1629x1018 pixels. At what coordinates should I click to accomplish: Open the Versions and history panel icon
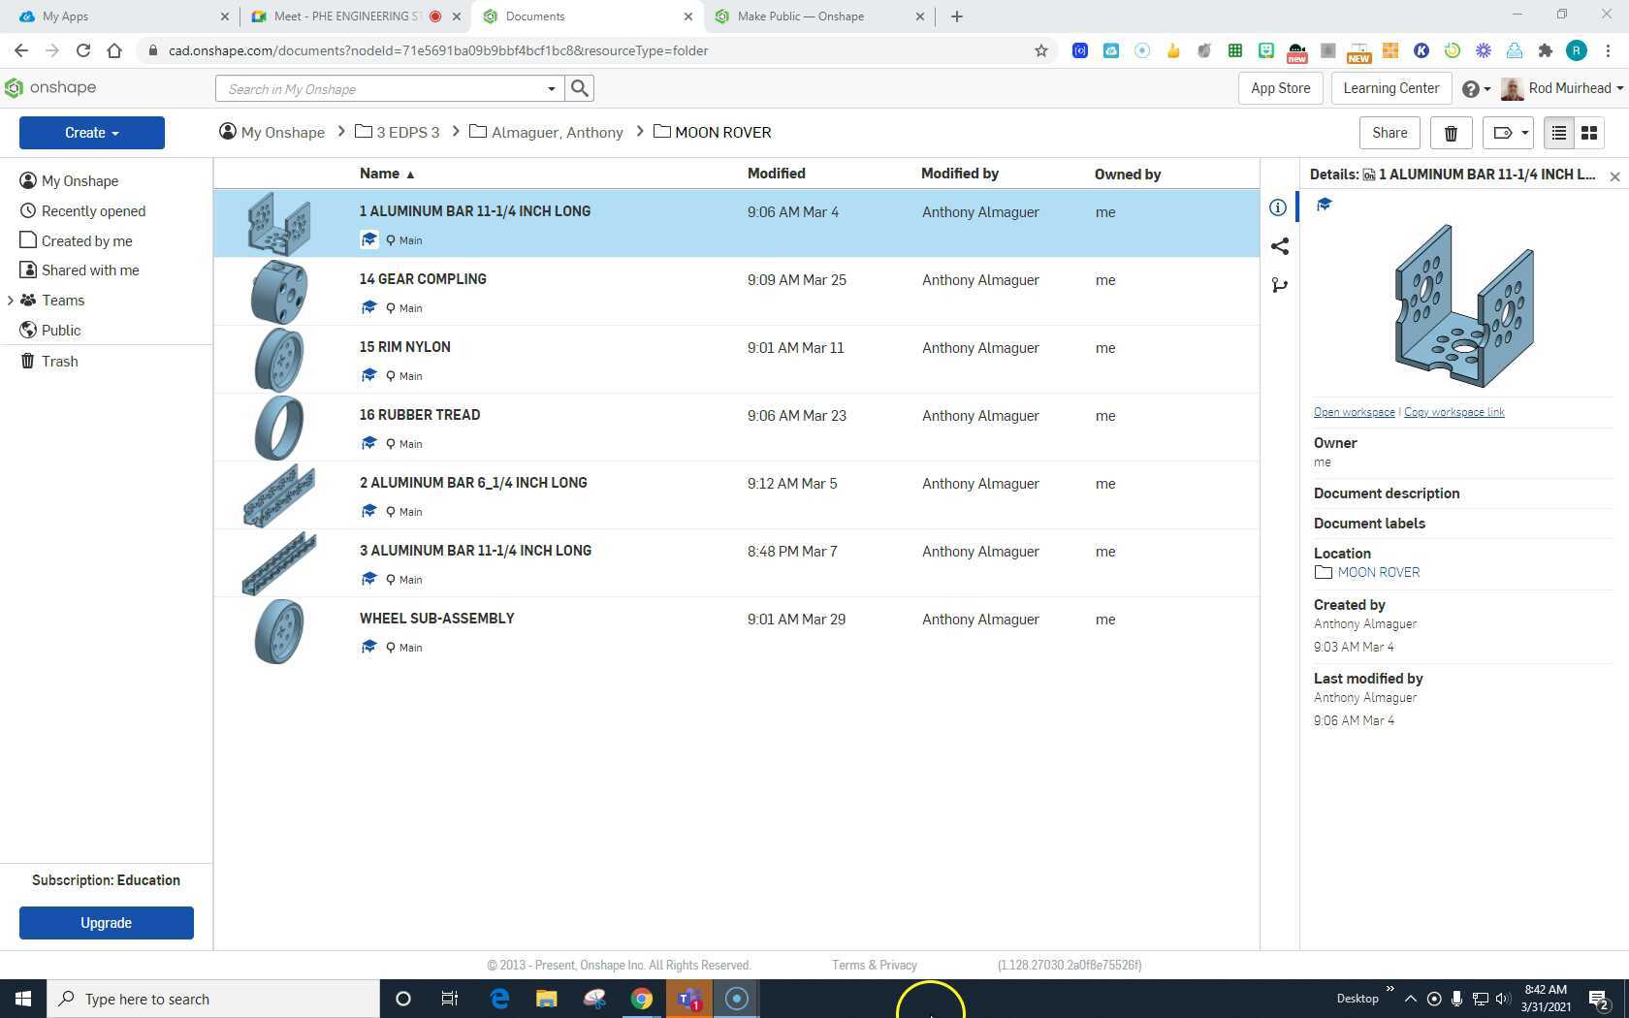point(1280,285)
